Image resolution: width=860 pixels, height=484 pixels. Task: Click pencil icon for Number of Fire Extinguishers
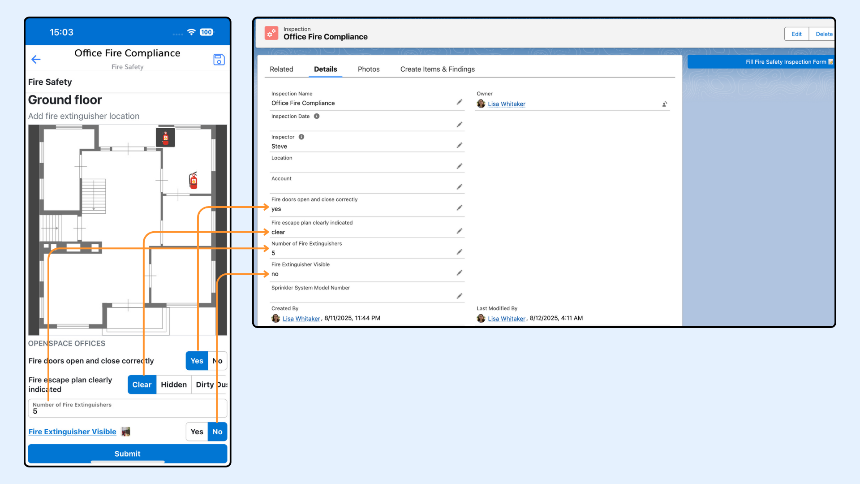click(459, 252)
